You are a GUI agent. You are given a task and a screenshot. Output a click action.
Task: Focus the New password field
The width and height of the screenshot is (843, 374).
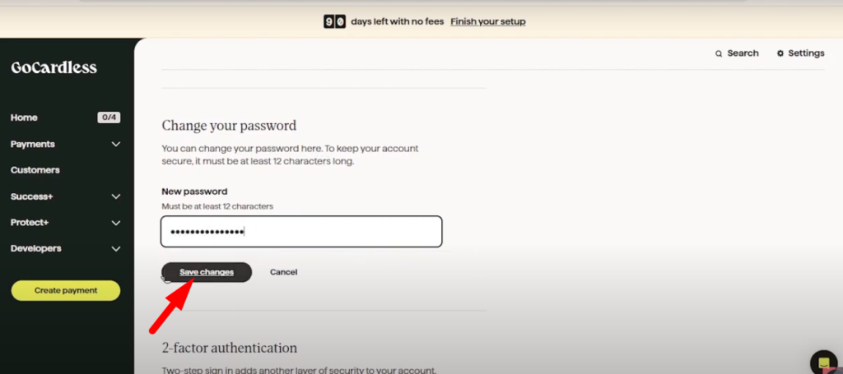[x=301, y=232]
